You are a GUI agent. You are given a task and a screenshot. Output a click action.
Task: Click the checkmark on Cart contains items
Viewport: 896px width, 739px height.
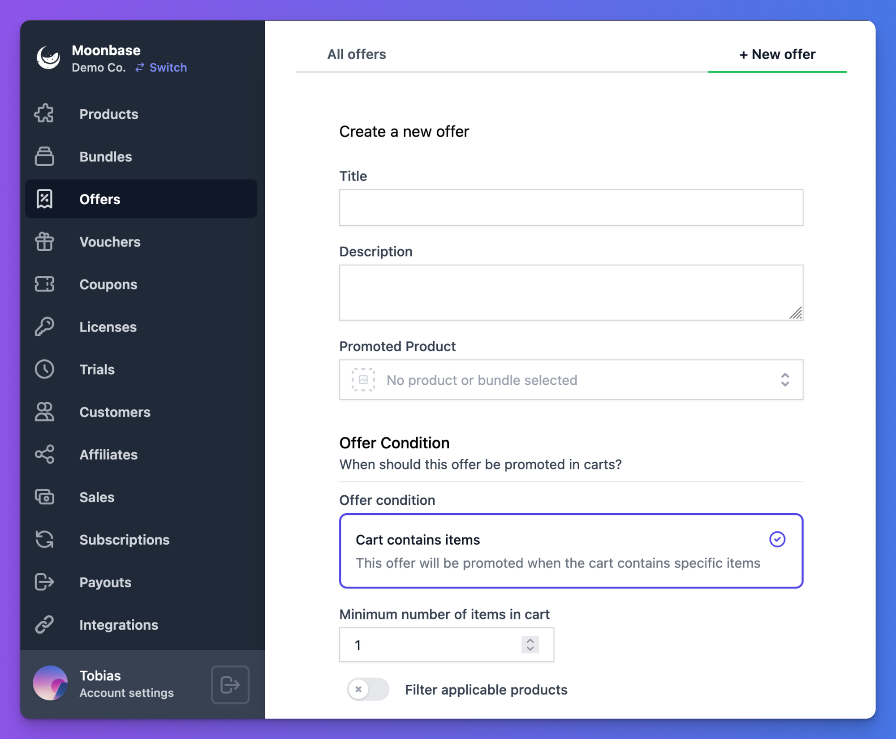click(777, 539)
